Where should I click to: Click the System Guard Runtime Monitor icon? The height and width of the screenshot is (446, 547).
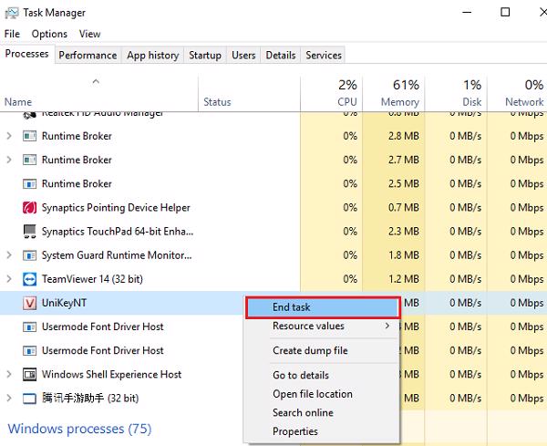point(28,255)
